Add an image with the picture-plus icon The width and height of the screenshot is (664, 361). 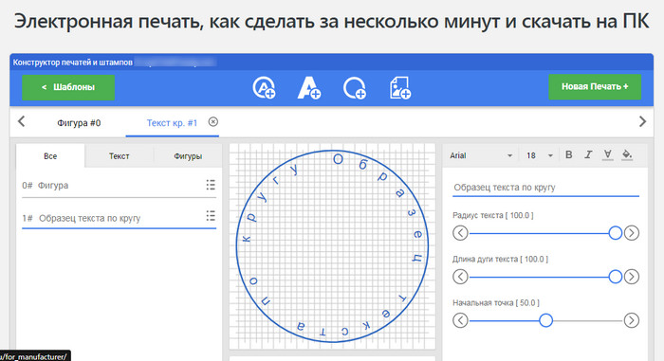(x=399, y=88)
